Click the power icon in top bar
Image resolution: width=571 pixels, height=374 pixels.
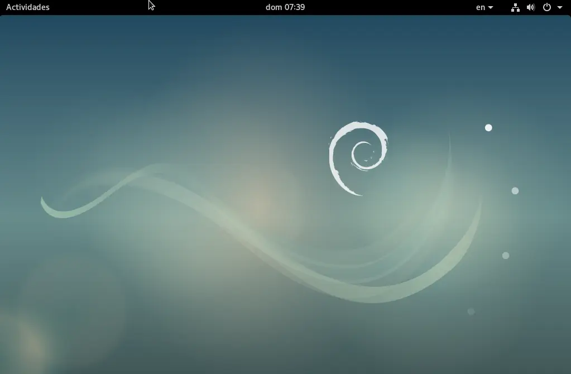(x=547, y=7)
